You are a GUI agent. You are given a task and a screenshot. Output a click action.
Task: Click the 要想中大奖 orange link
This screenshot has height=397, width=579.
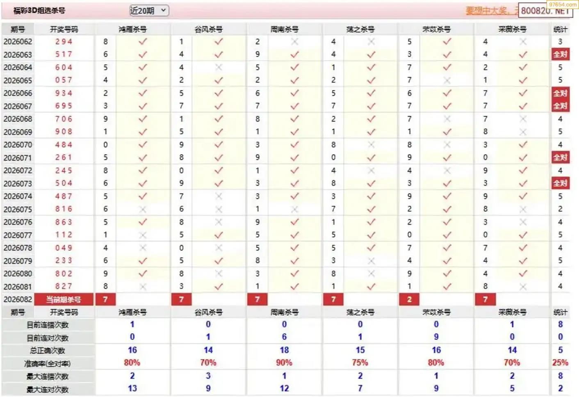point(490,11)
